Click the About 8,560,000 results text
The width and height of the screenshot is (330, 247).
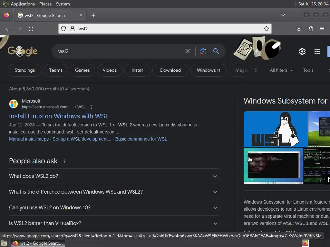click(x=49, y=89)
